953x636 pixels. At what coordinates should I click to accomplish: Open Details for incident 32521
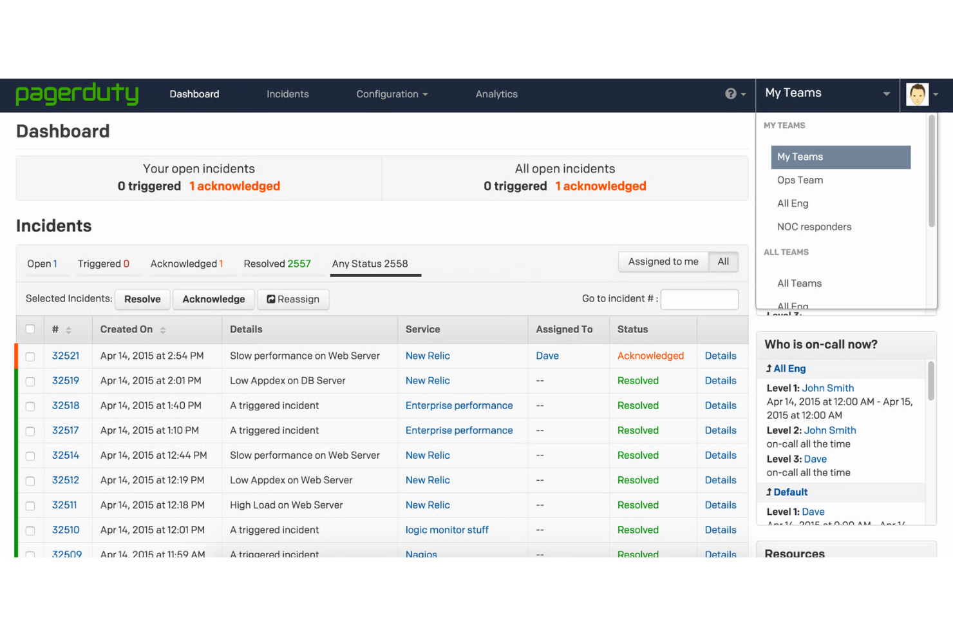pyautogui.click(x=720, y=356)
